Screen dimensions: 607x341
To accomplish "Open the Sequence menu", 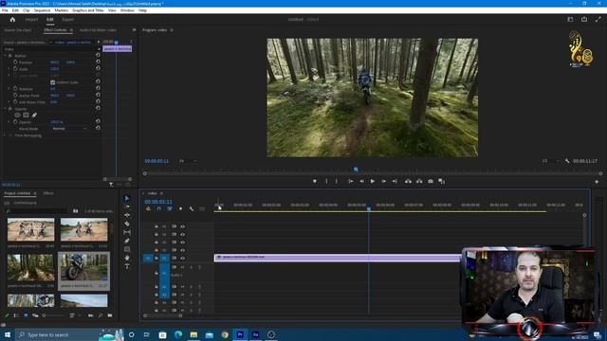I will (42, 10).
